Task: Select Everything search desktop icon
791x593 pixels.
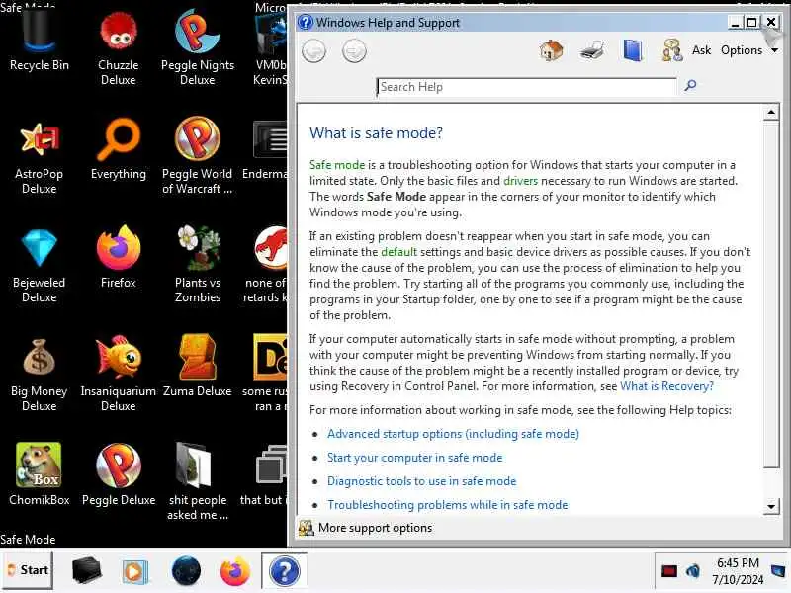Action: pos(118,149)
